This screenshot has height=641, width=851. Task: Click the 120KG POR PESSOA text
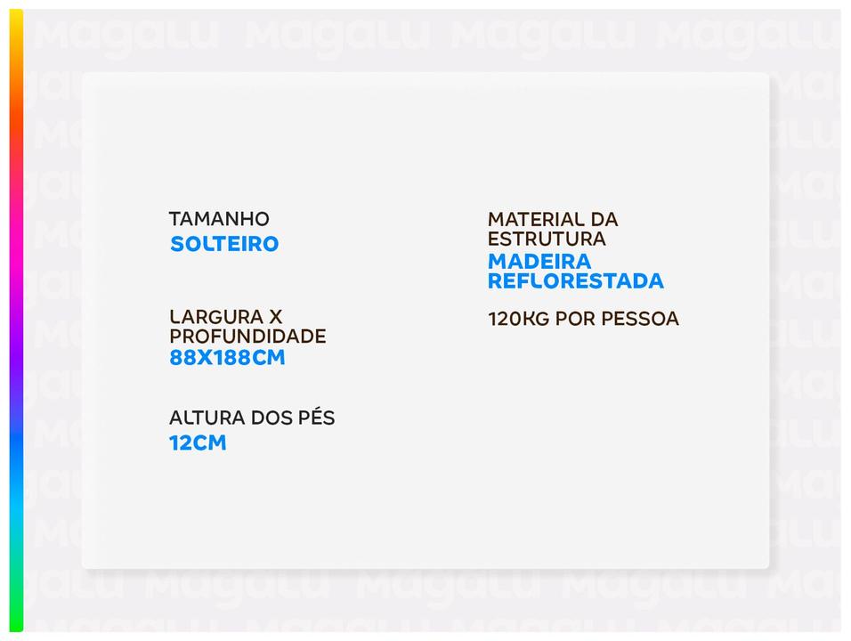click(x=583, y=319)
